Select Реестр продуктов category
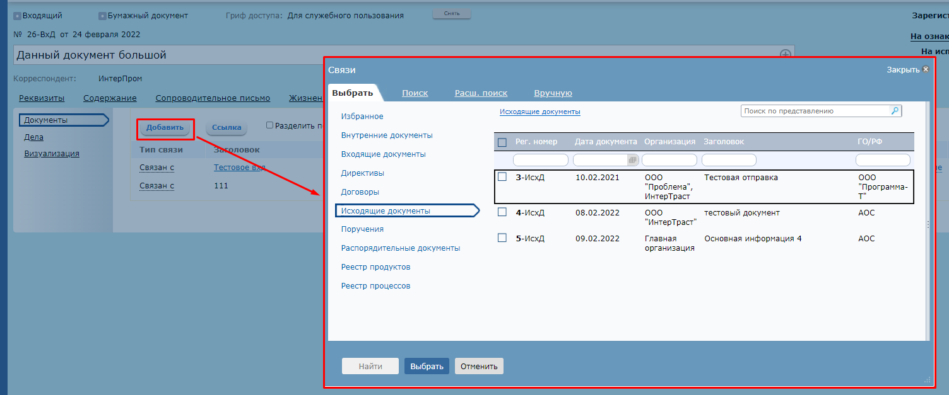The height and width of the screenshot is (395, 949). coord(375,267)
